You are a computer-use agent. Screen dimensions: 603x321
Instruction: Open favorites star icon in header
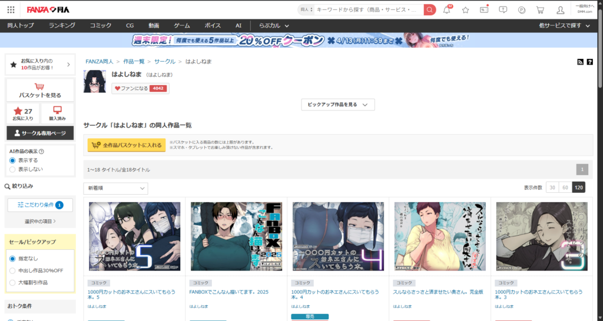465,10
